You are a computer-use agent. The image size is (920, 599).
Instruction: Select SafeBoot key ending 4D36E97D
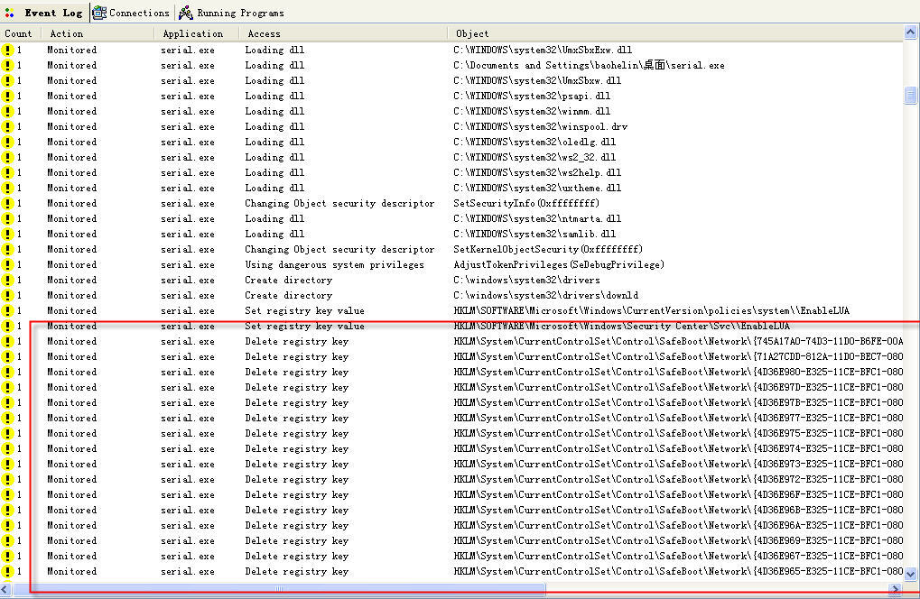(678, 387)
